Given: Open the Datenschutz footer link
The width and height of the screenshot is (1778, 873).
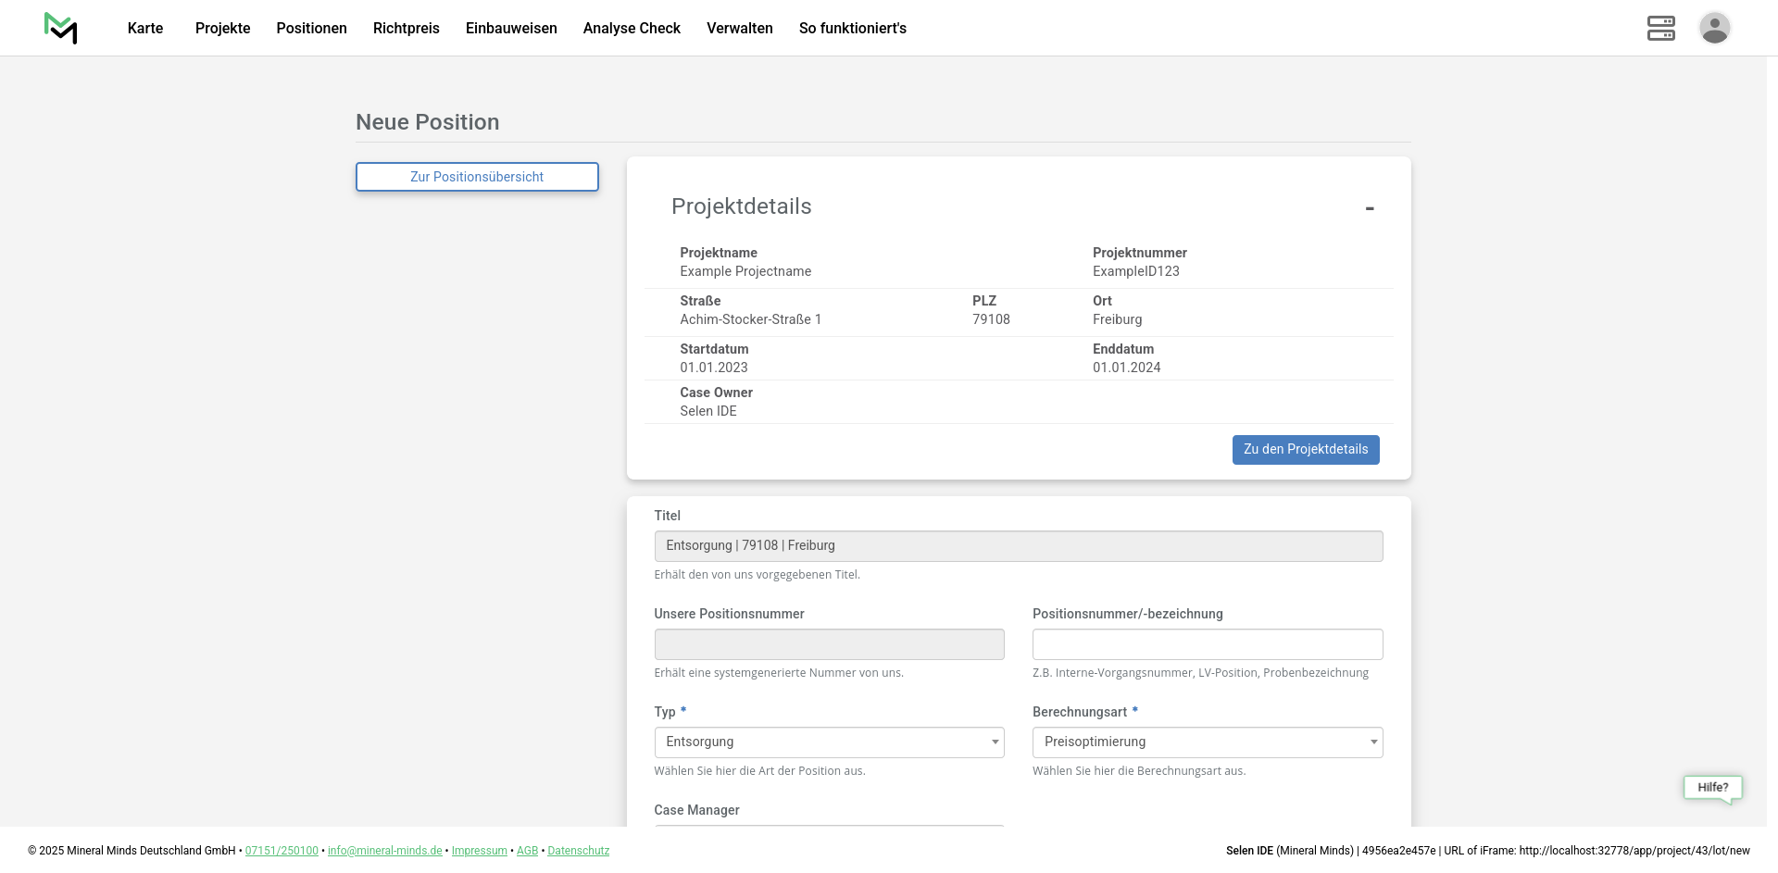Looking at the screenshot, I should [578, 851].
